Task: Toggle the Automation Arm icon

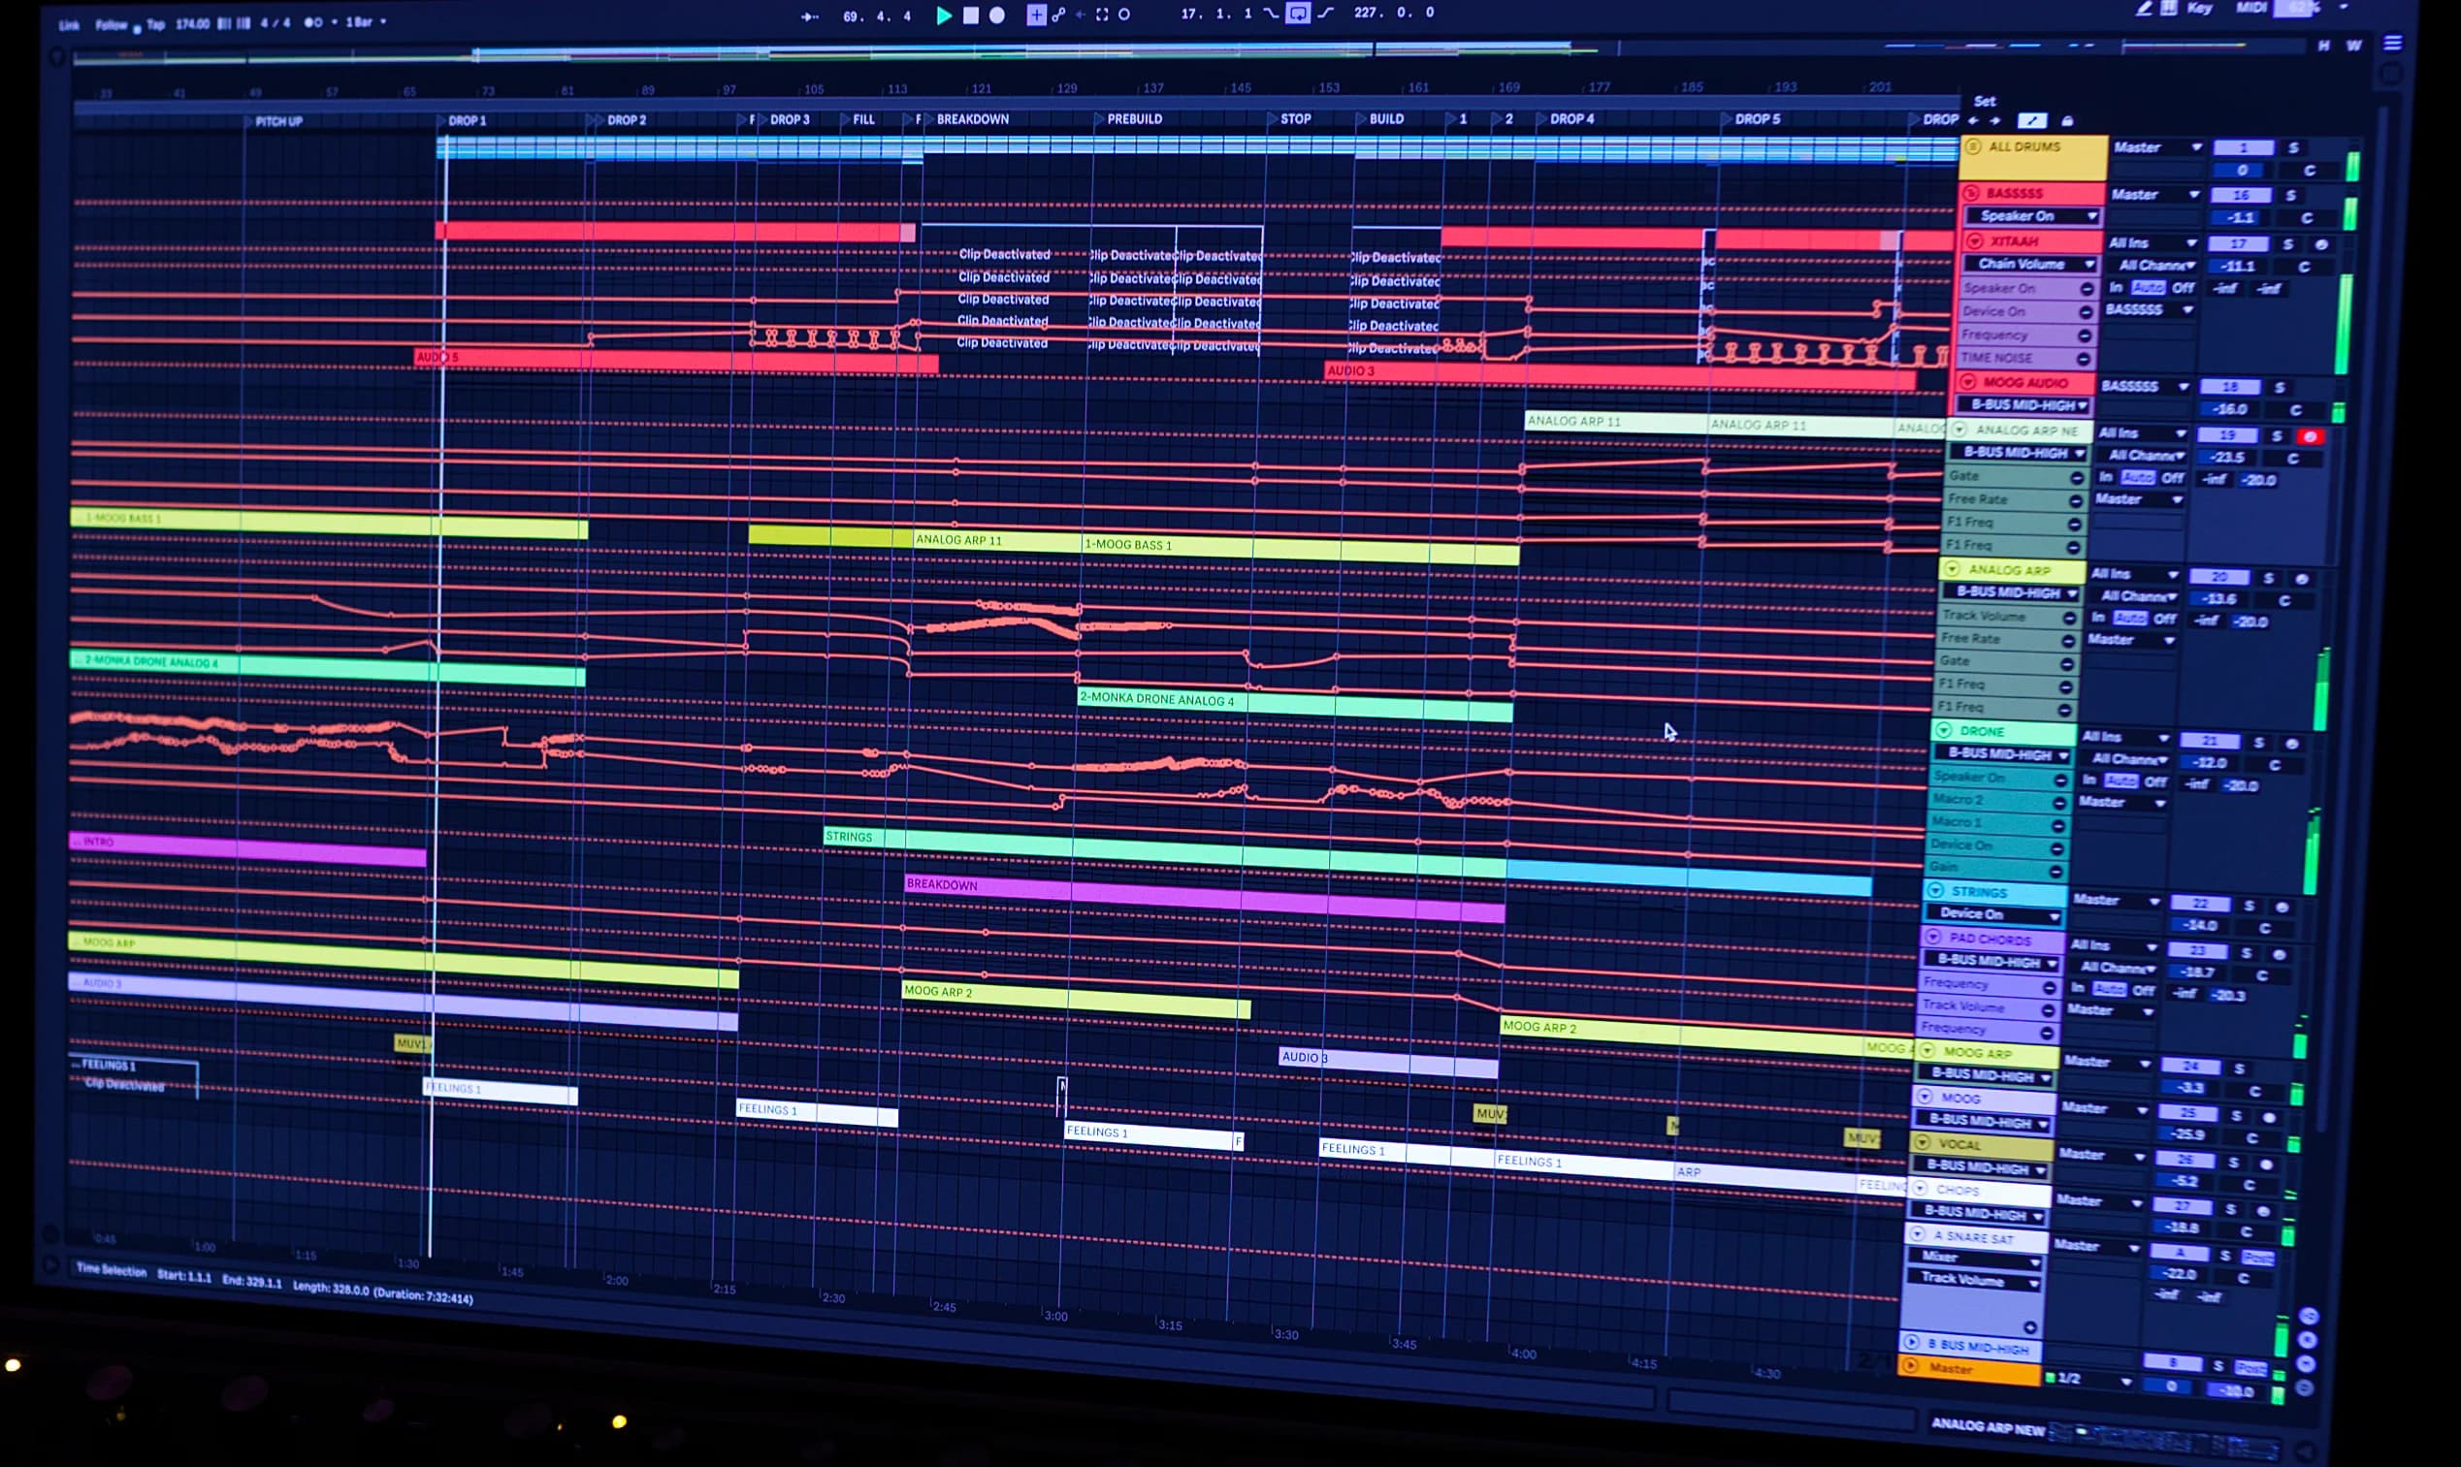Action: (x=1059, y=15)
